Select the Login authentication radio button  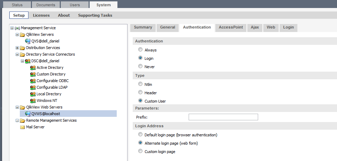point(140,58)
